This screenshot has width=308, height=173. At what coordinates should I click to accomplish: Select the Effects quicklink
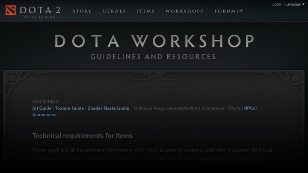234,108
